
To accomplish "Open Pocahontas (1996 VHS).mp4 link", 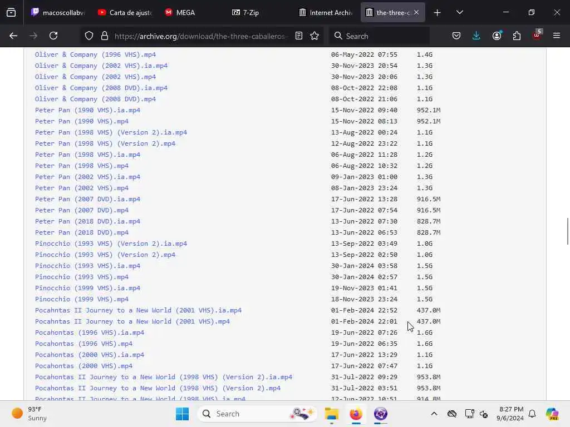I will click(83, 344).
